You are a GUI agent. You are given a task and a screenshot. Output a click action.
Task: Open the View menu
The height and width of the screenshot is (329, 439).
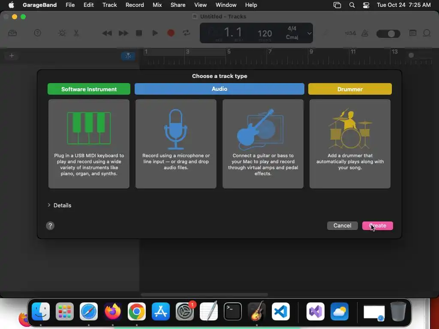(x=201, y=5)
